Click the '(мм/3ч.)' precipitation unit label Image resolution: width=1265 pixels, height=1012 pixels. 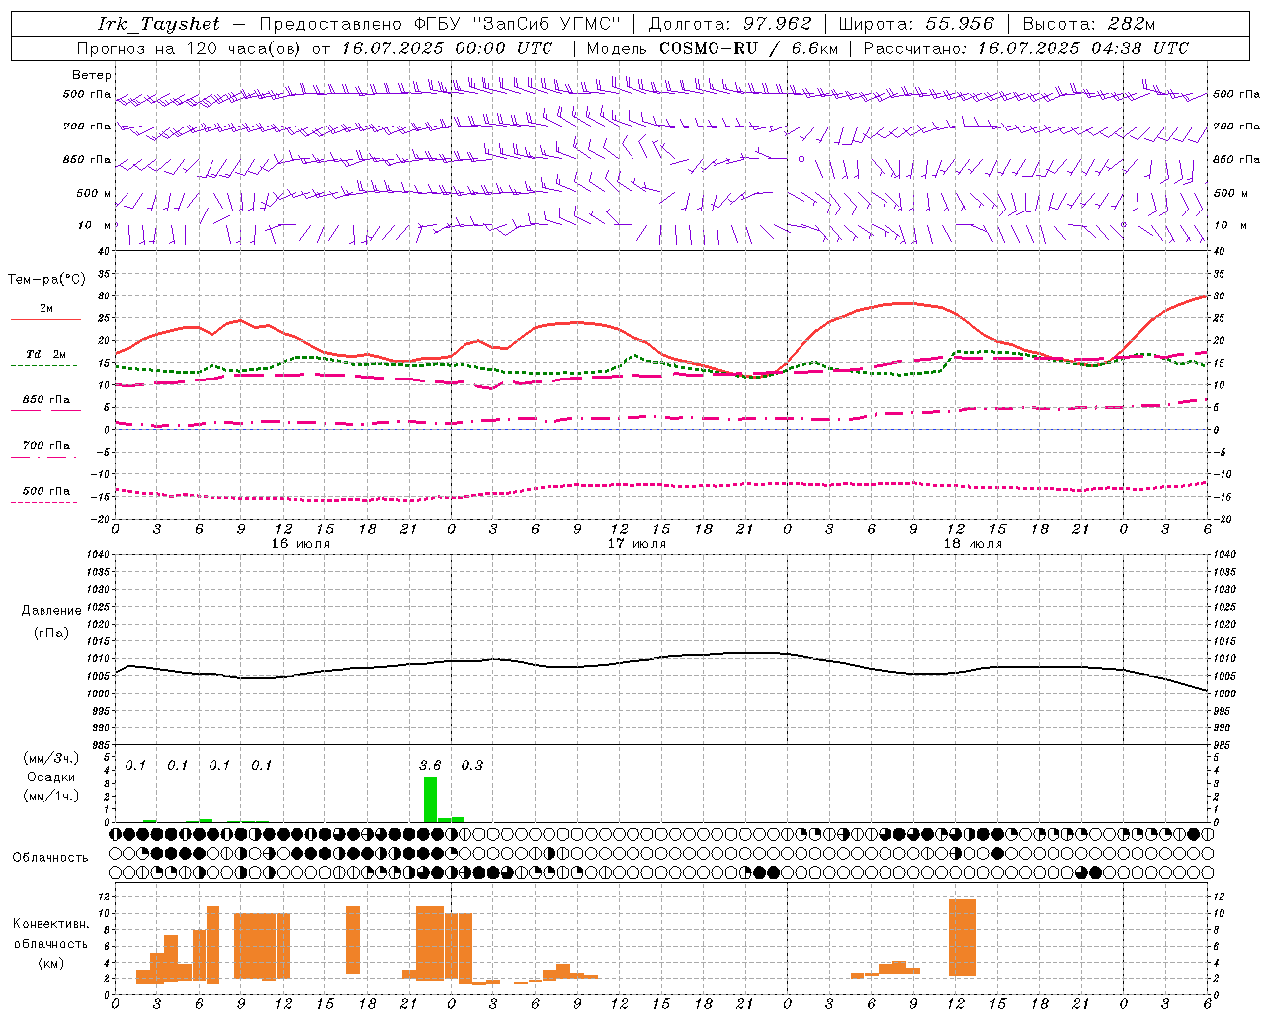coord(51,758)
